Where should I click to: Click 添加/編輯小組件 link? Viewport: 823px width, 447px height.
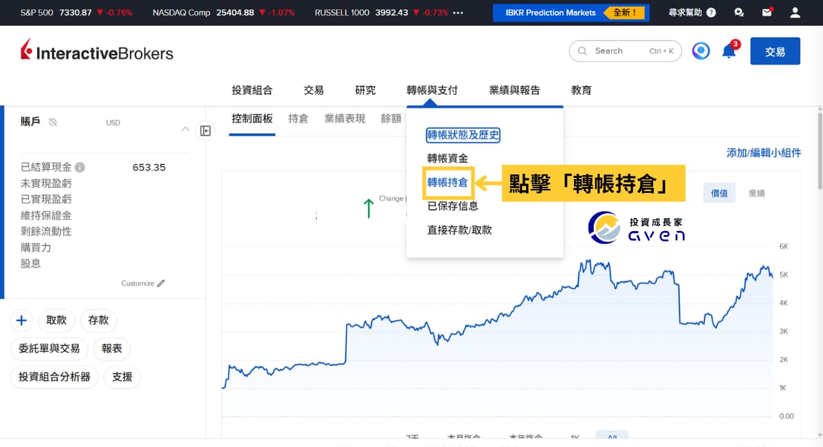pos(764,153)
